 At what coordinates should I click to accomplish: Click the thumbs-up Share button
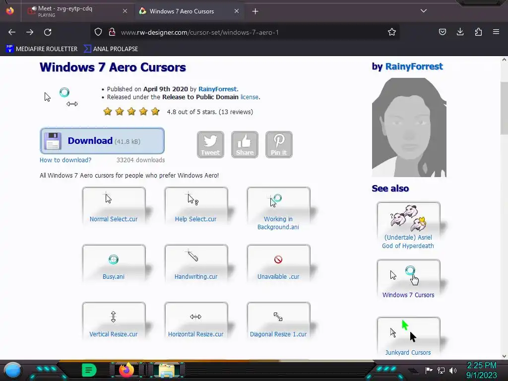pos(245,144)
